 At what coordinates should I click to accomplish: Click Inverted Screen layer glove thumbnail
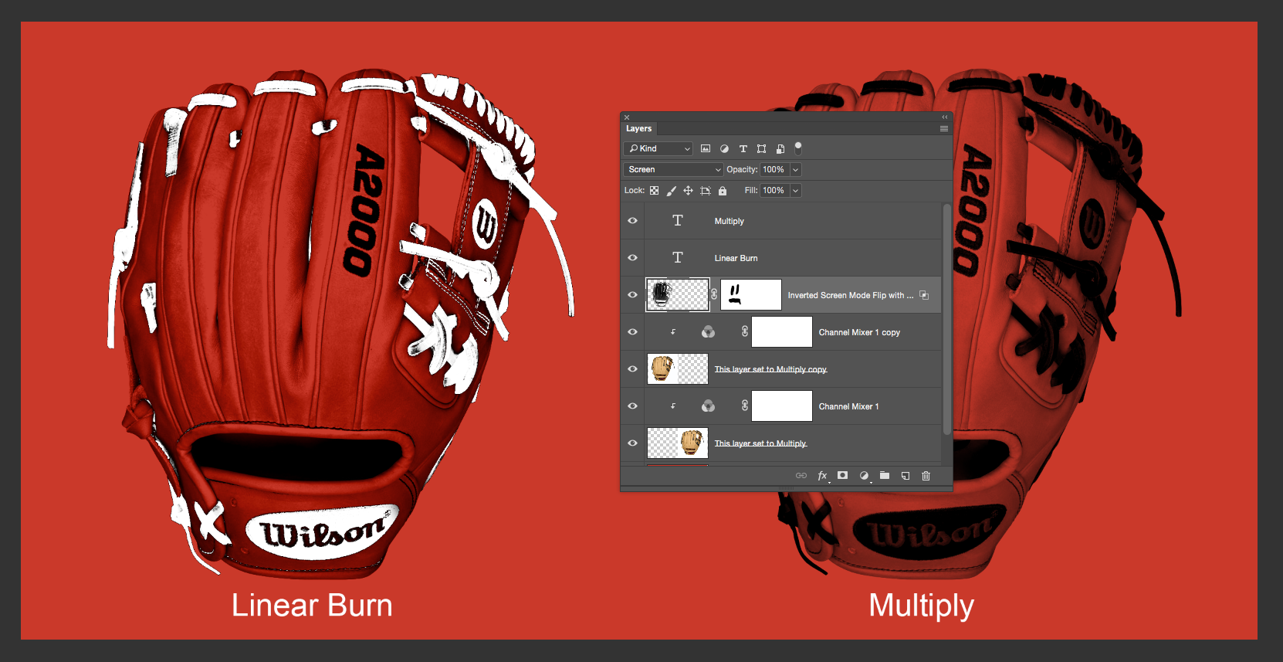[677, 295]
